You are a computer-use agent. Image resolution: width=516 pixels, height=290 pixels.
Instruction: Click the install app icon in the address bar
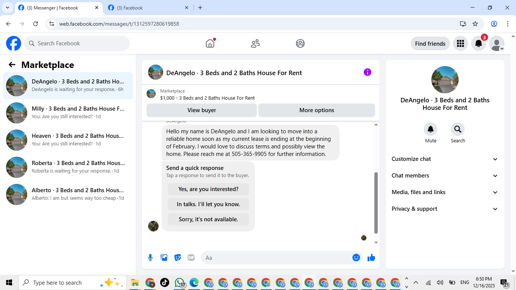tap(463, 24)
